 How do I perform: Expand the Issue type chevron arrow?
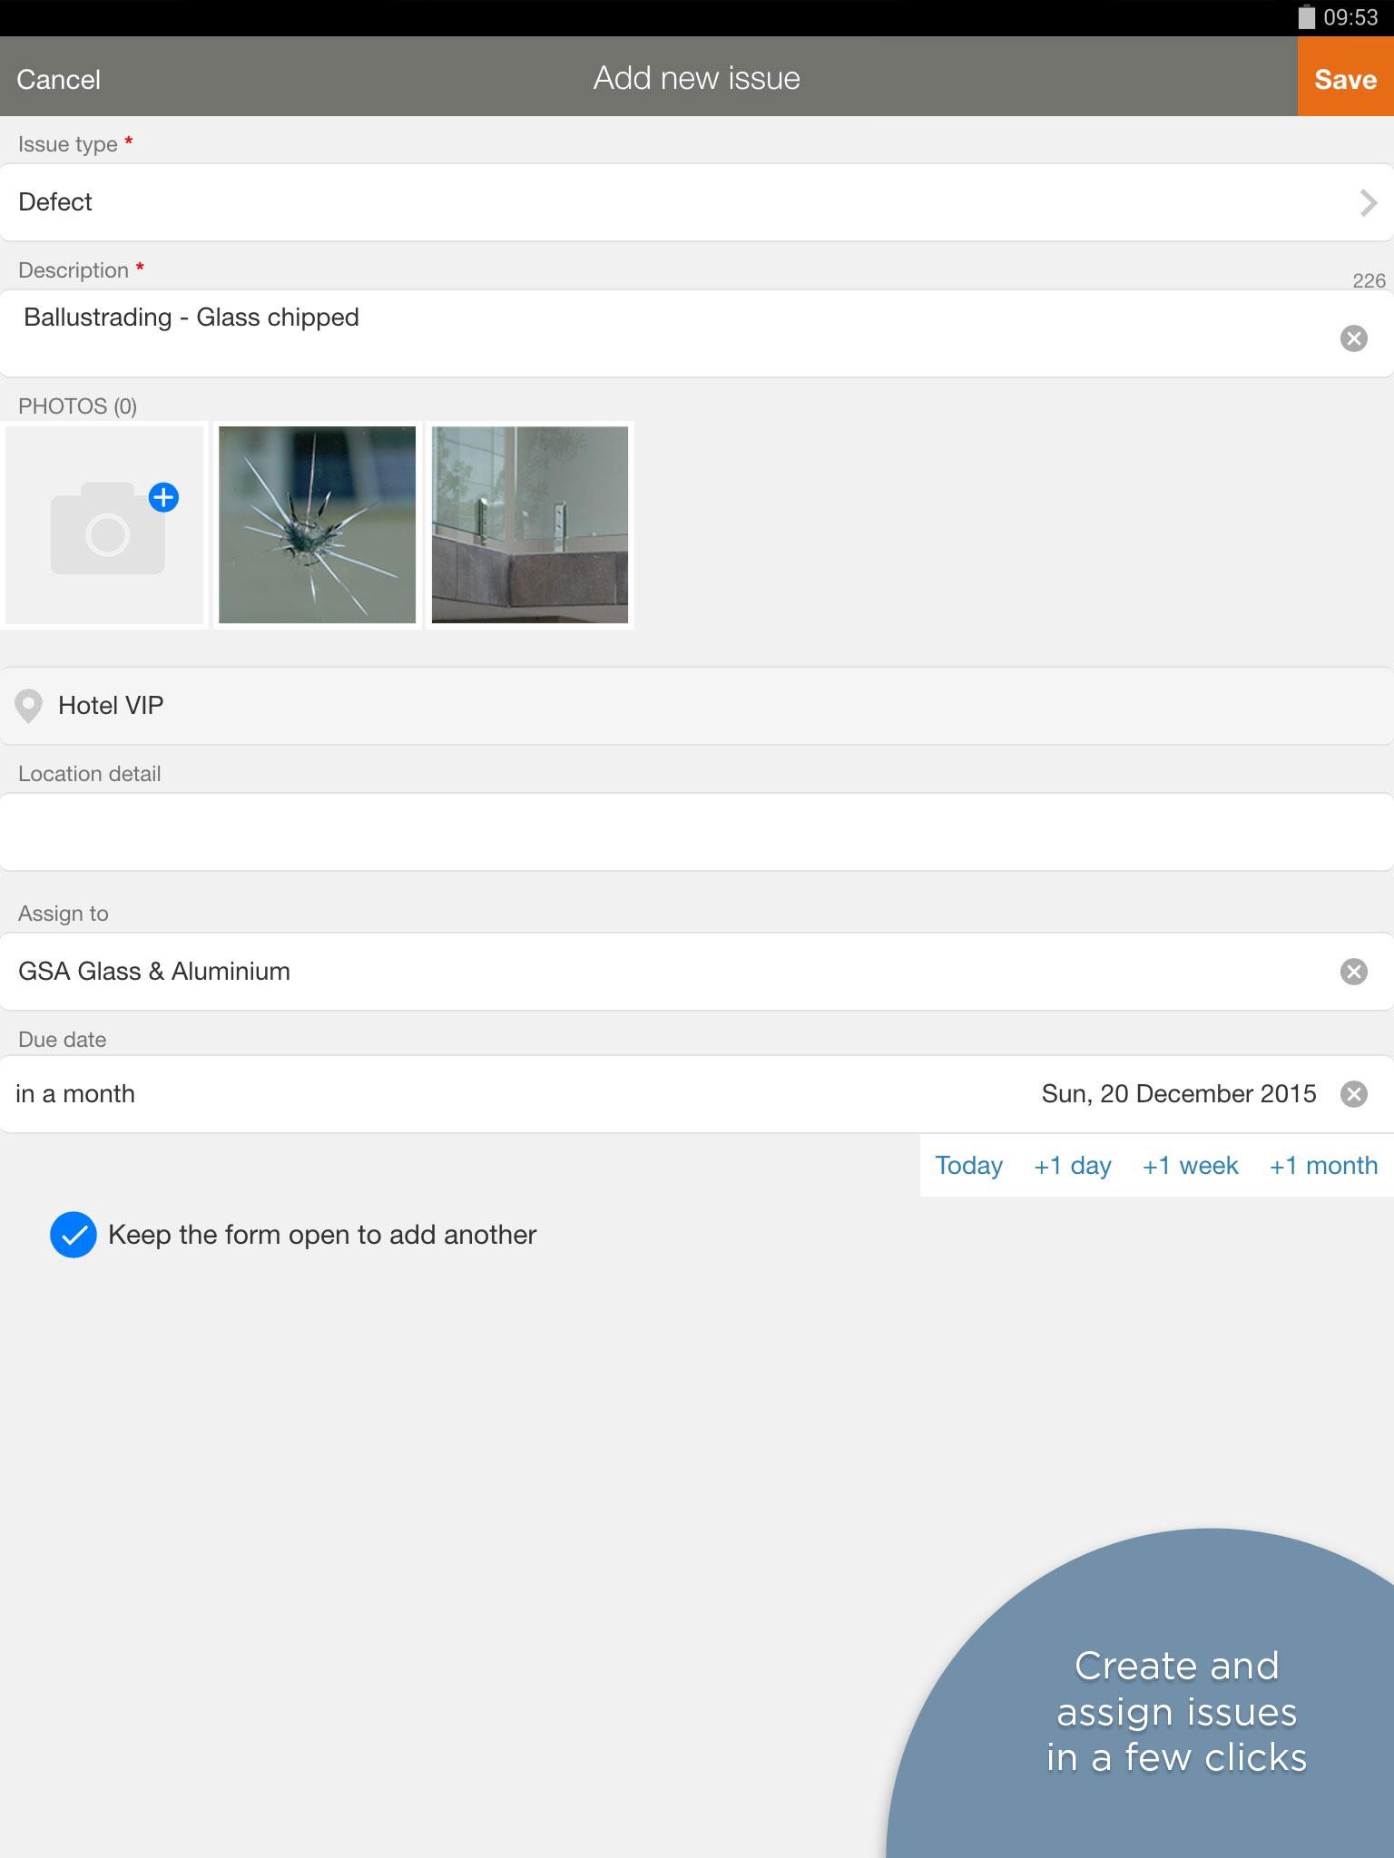pyautogui.click(x=1368, y=202)
